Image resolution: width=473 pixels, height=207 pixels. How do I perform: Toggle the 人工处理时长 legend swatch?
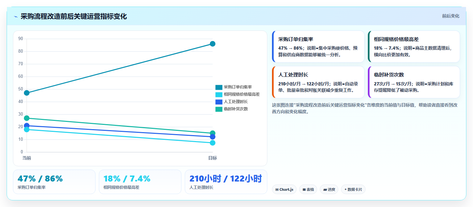coord(219,102)
